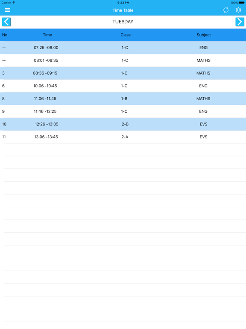Screen dimensions: 246x329
Task: Click period number 9 cell
Action: click(3, 111)
